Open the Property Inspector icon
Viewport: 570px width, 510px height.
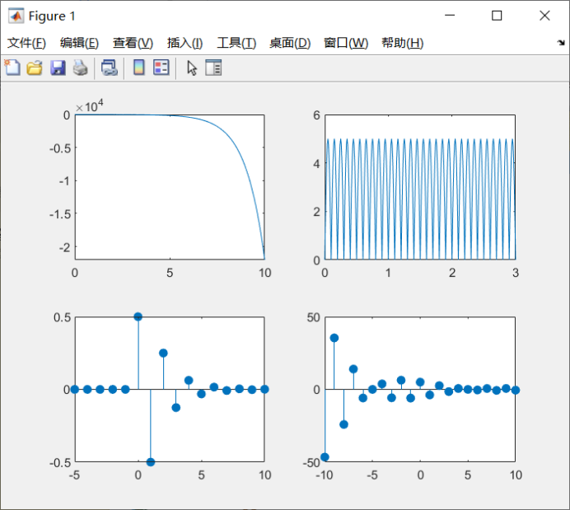pyautogui.click(x=213, y=68)
